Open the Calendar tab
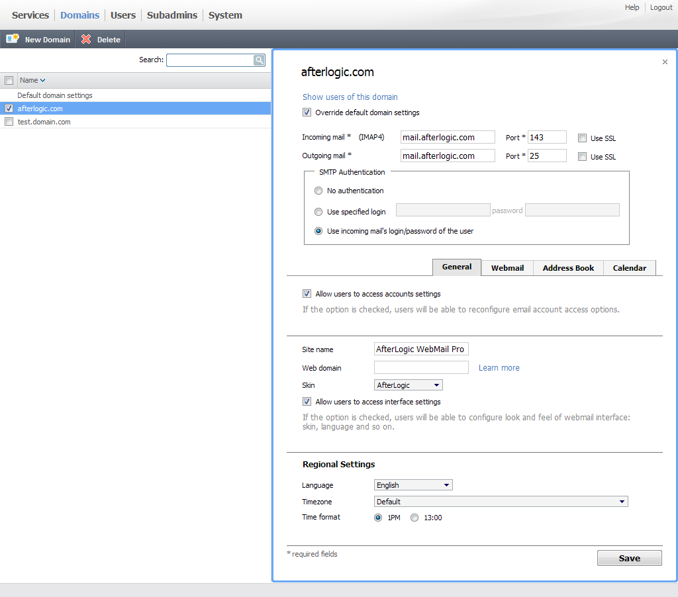 point(629,268)
